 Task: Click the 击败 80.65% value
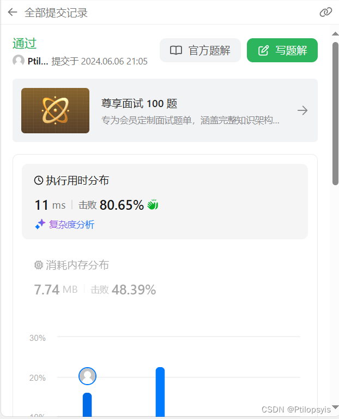point(111,205)
